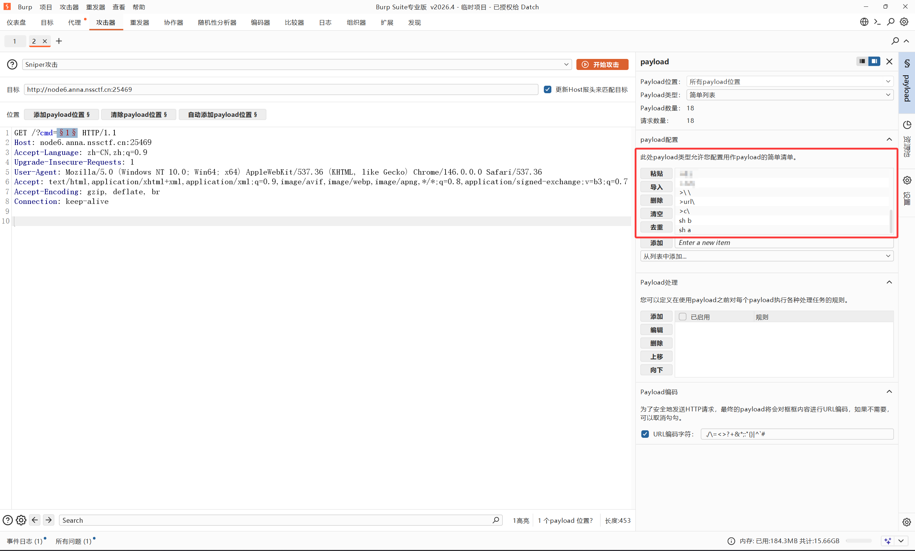
Task: Open the 从列表中添加 dropdown
Action: click(x=767, y=256)
